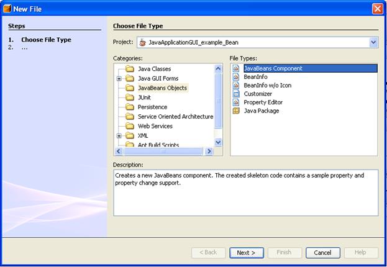Open the Project dropdown list
Screen dimensions: 387x267
click(x=373, y=42)
